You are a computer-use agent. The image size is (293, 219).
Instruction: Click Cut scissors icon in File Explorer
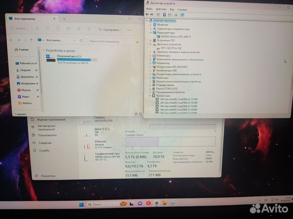click(37, 28)
